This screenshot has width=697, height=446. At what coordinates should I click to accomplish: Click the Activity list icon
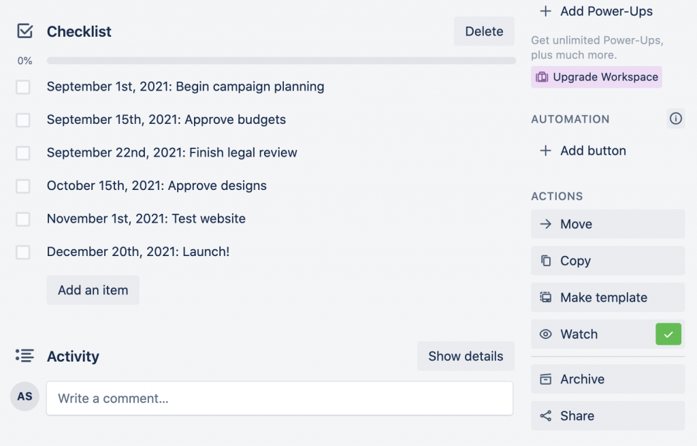coord(25,355)
